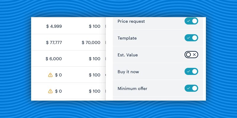This screenshot has width=237, height=118.
Task: Click the Template option label
Action: click(127, 38)
